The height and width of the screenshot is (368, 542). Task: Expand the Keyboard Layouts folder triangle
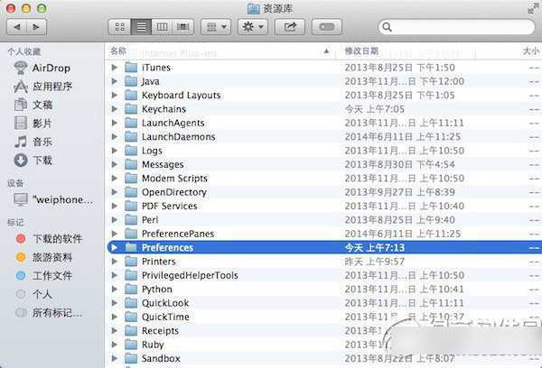point(115,95)
